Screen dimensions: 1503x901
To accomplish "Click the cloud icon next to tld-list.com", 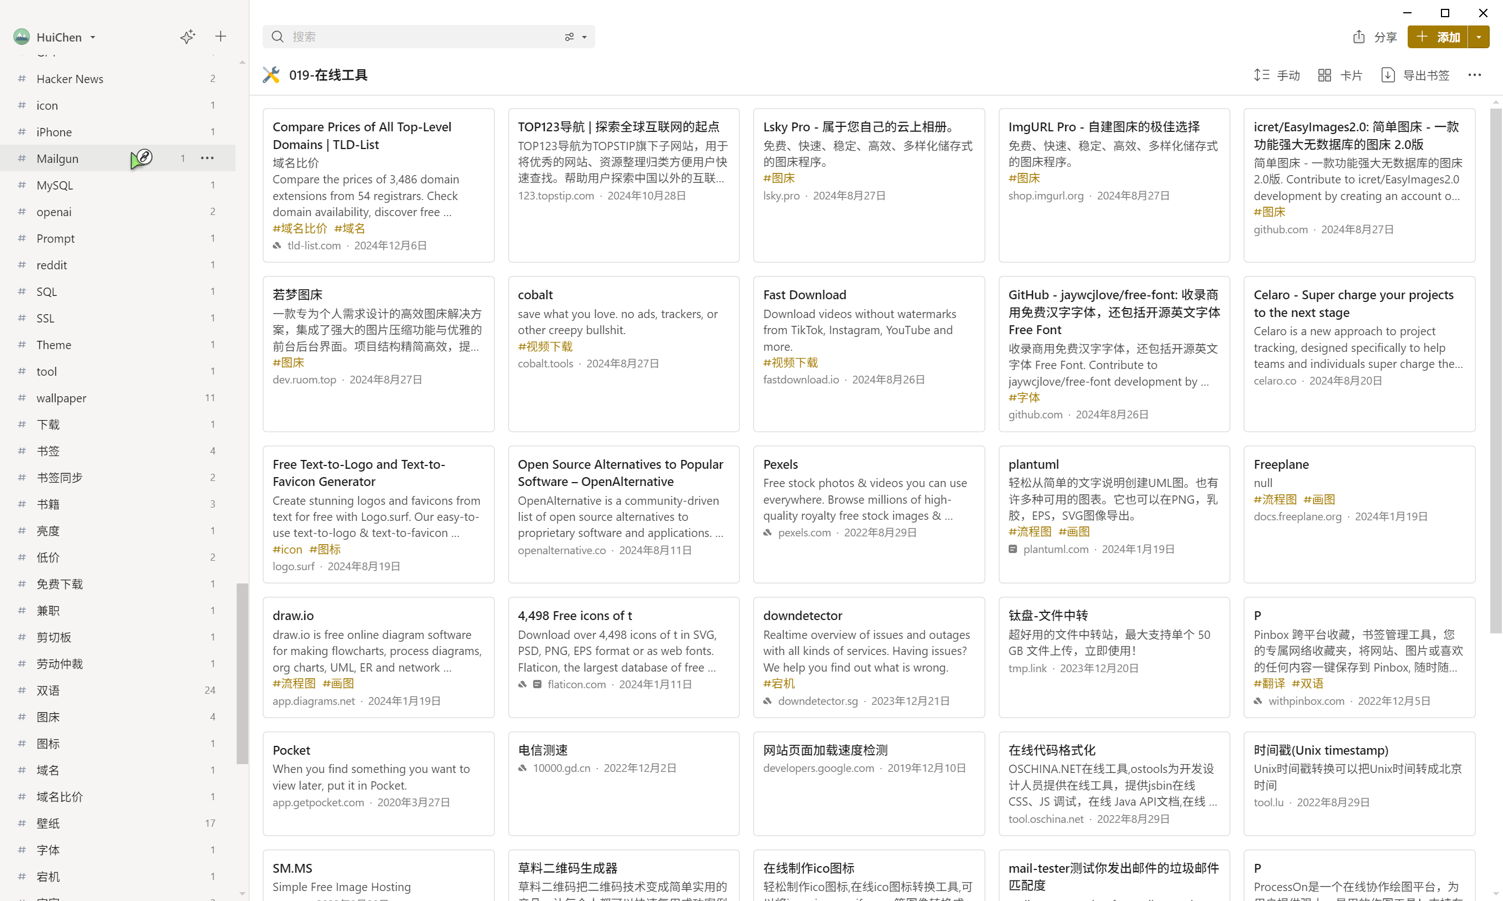I will tap(277, 245).
